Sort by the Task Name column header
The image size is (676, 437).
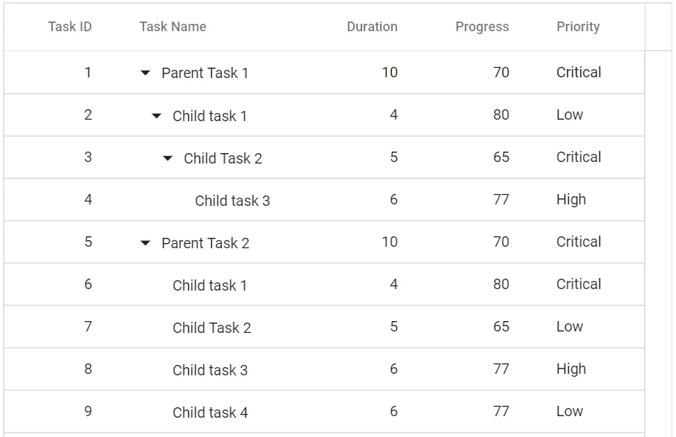pos(173,27)
